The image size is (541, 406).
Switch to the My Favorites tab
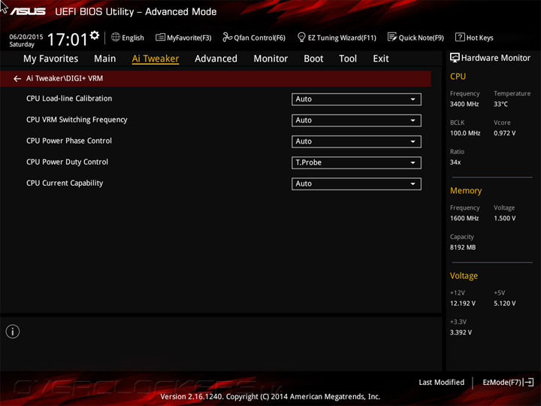coord(51,59)
